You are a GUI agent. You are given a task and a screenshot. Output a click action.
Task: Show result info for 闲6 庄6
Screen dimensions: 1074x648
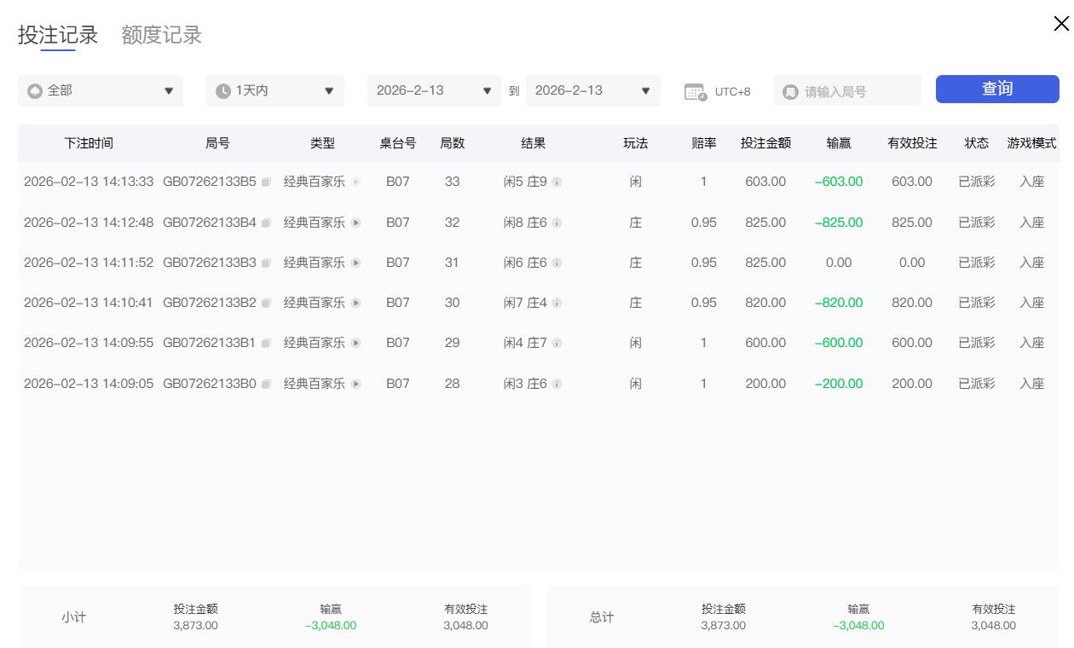[x=557, y=263]
